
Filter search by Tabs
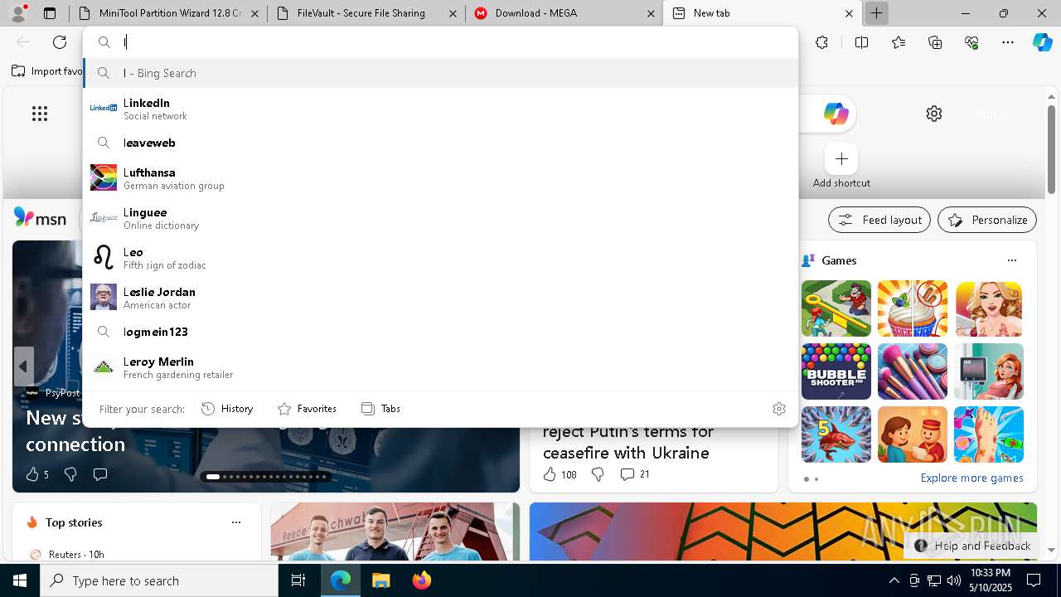(380, 409)
